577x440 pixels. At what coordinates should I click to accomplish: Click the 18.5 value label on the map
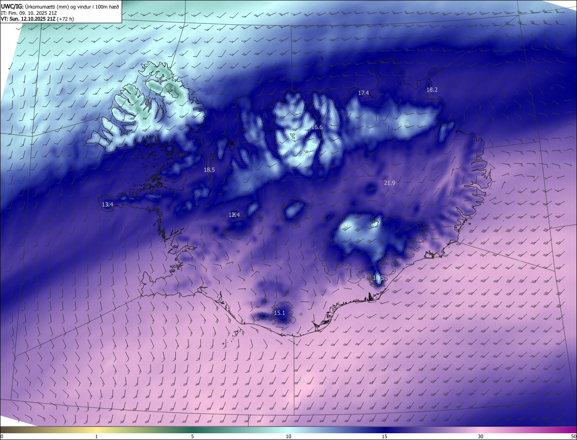click(x=209, y=170)
